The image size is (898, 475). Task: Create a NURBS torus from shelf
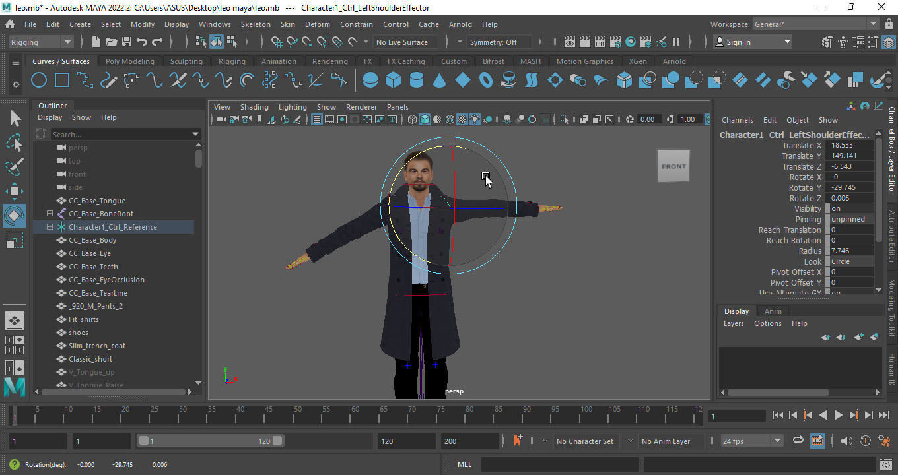click(486, 80)
